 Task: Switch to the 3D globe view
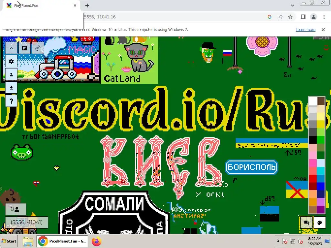click(38, 48)
